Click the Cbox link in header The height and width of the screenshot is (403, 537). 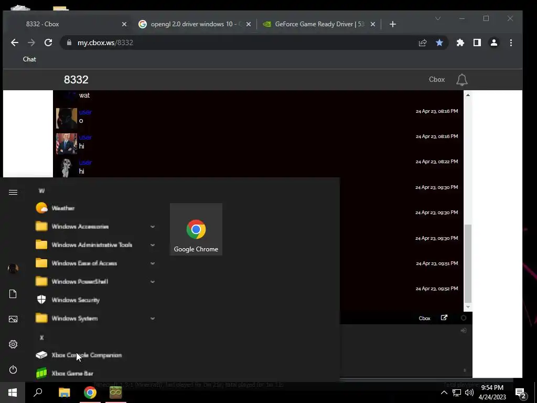coord(437,80)
